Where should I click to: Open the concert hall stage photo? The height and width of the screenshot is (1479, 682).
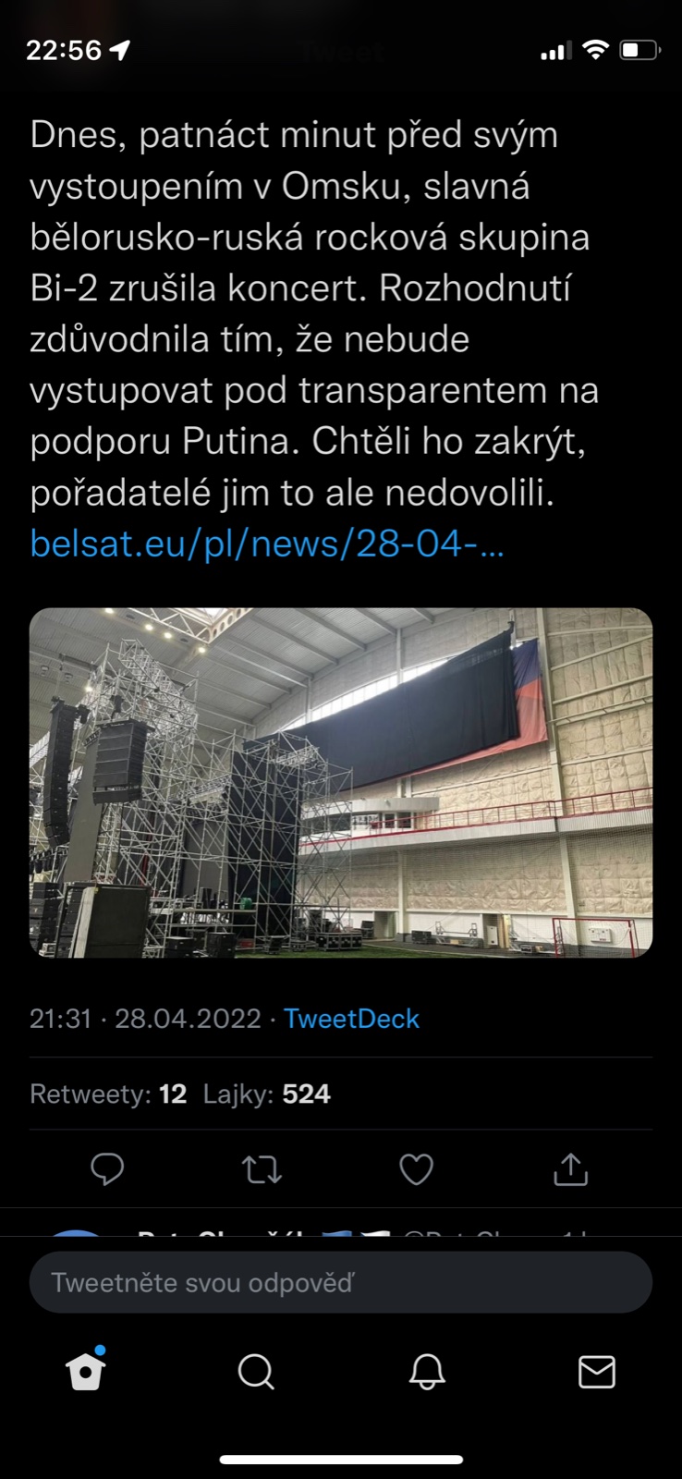(341, 782)
